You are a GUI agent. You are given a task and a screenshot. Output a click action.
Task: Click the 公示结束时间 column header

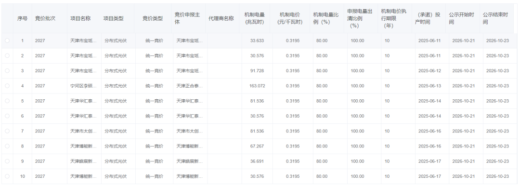495,19
